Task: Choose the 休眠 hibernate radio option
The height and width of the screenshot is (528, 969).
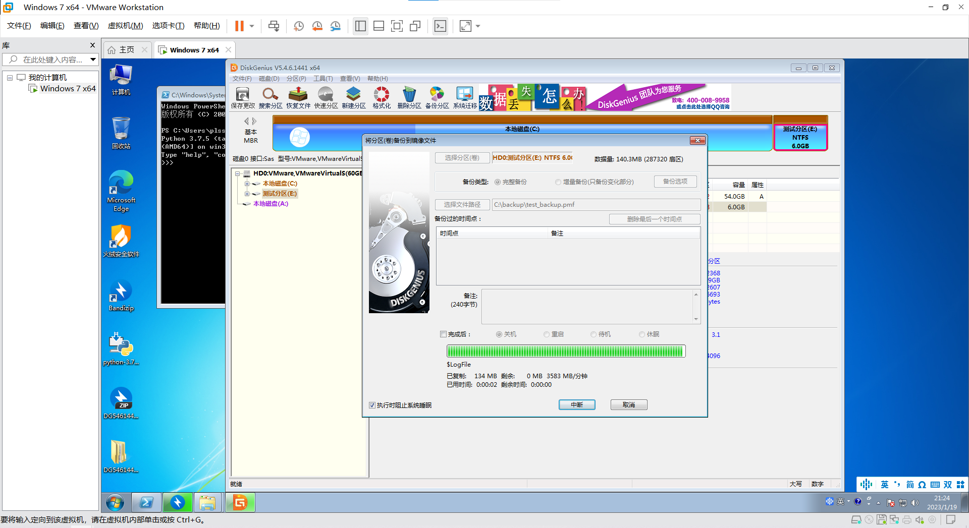Action: (x=642, y=334)
